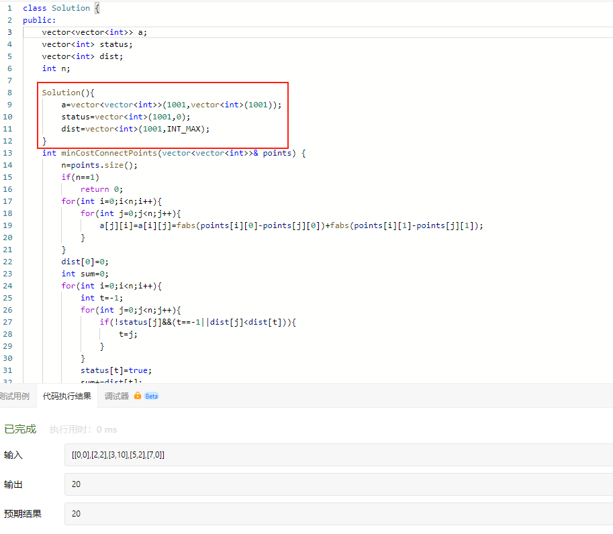Click 'vector<int> status;' declaration
The image size is (613, 534).
click(87, 44)
